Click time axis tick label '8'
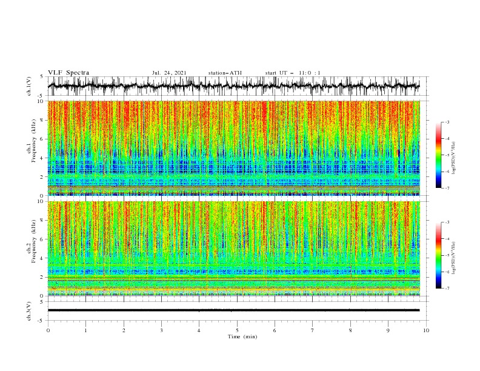 click(350, 330)
